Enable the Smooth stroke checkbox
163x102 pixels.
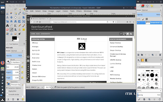pyautogui.click(x=7, y=95)
